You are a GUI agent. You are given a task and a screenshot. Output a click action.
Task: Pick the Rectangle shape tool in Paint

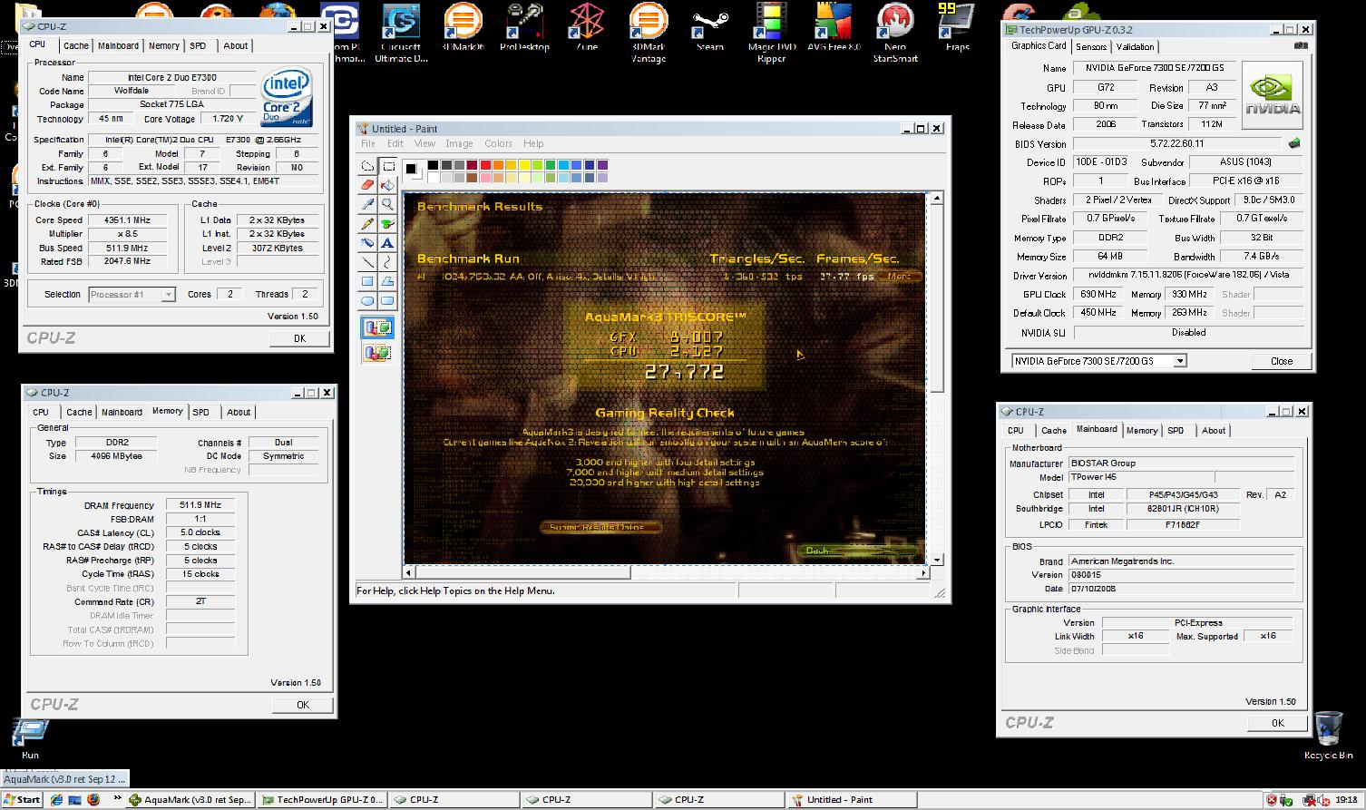[367, 281]
